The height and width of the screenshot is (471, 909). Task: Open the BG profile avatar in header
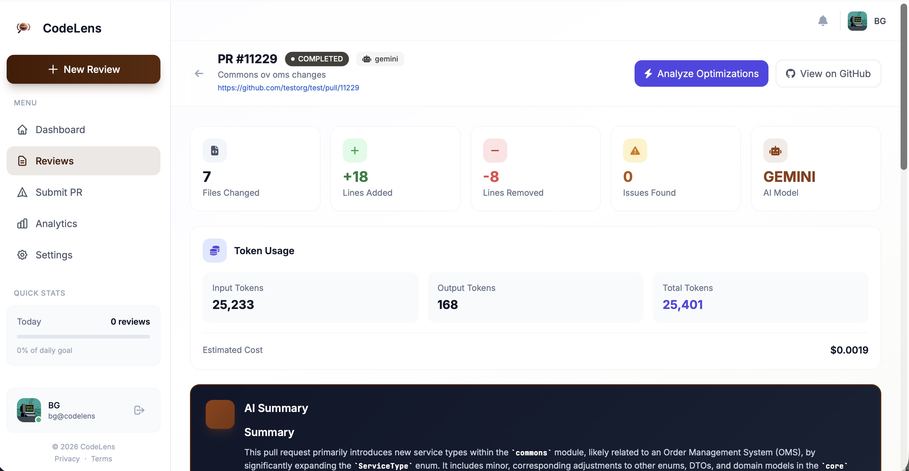click(857, 21)
